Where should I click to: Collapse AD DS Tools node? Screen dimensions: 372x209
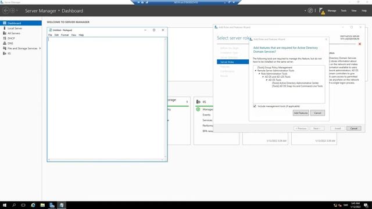coord(267,80)
